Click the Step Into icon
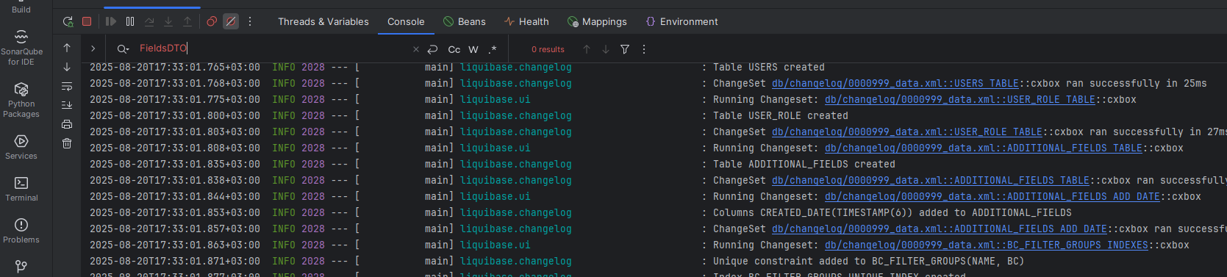The image size is (1227, 277). click(168, 21)
